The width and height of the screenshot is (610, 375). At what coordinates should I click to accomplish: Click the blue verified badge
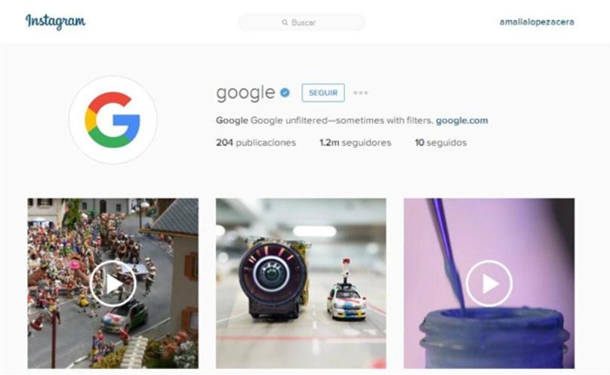(285, 93)
